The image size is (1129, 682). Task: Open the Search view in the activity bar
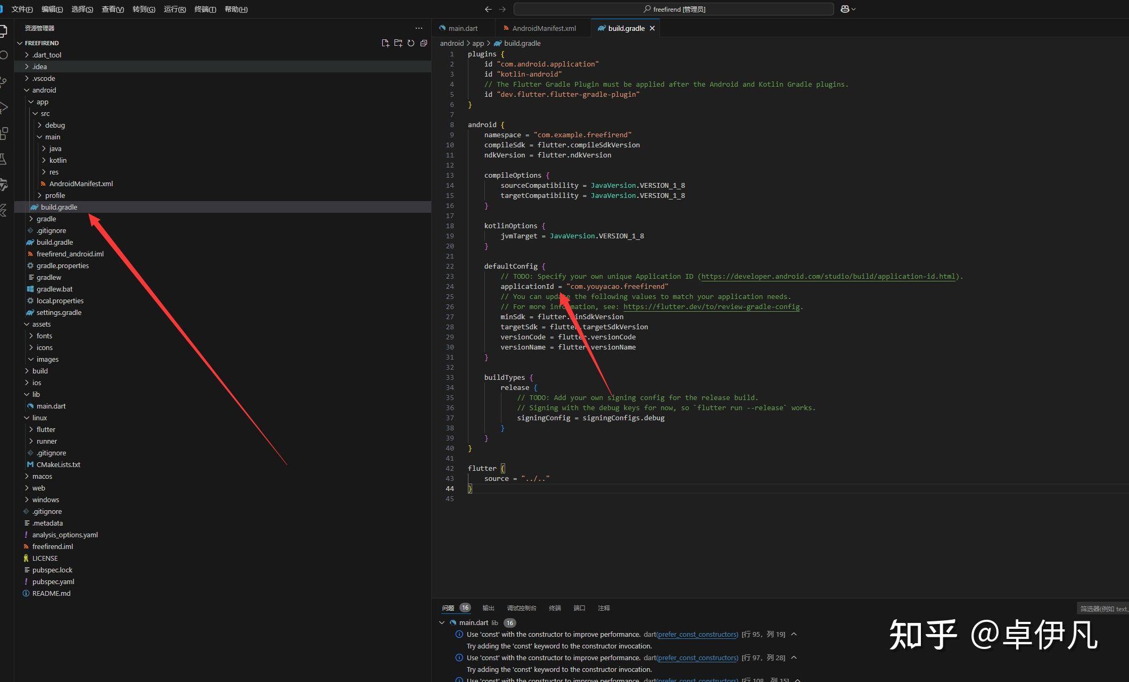click(3, 55)
